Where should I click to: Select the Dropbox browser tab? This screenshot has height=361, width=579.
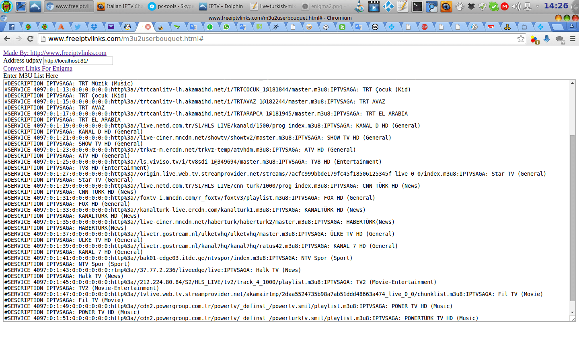point(94,27)
